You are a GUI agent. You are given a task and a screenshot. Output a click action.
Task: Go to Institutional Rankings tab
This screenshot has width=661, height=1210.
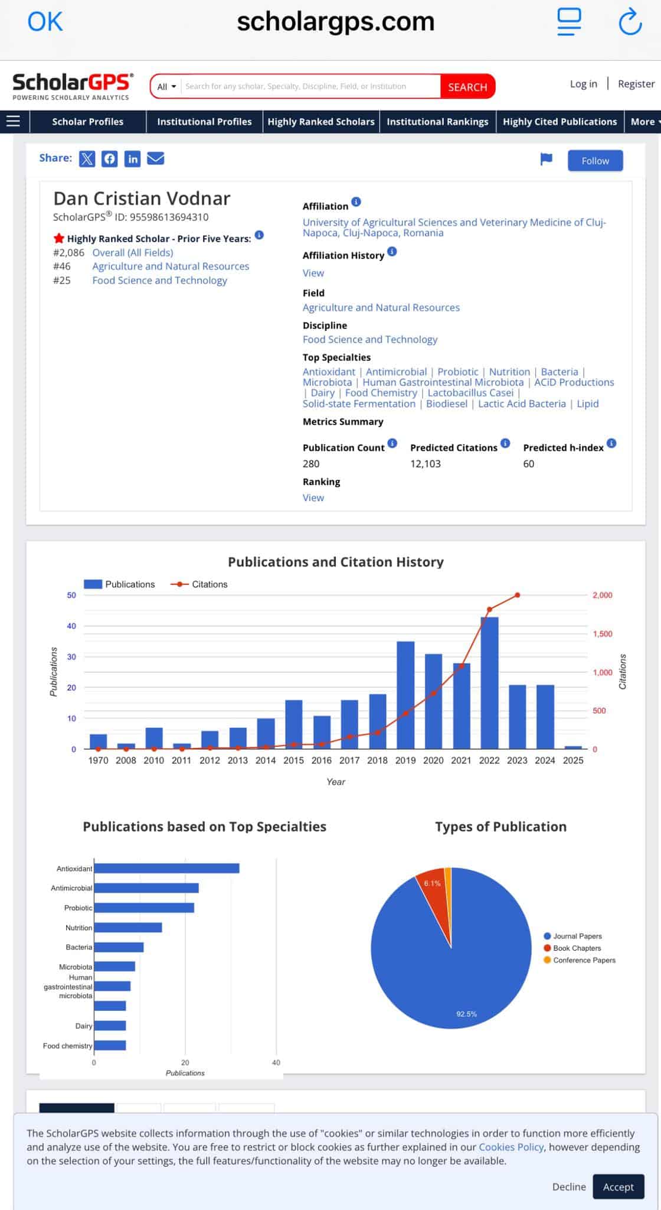coord(437,122)
